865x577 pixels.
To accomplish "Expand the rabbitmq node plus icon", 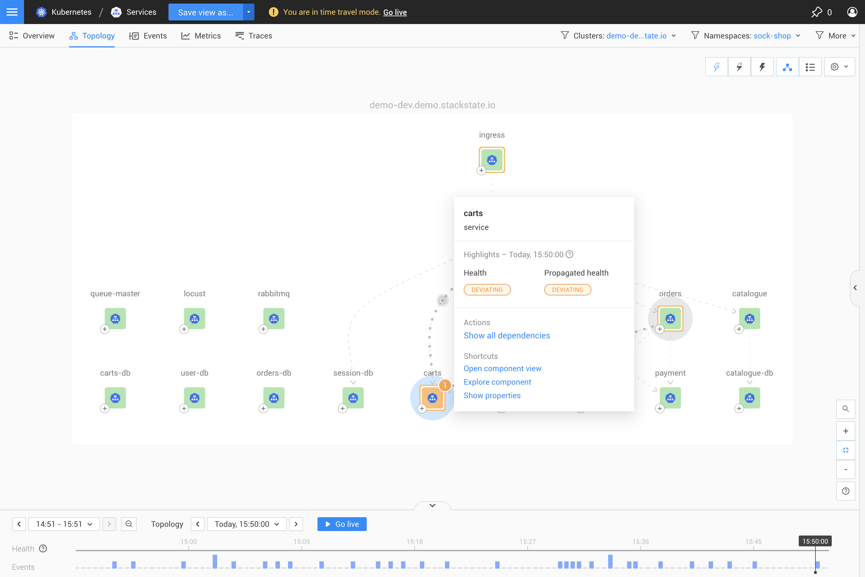I will point(263,329).
